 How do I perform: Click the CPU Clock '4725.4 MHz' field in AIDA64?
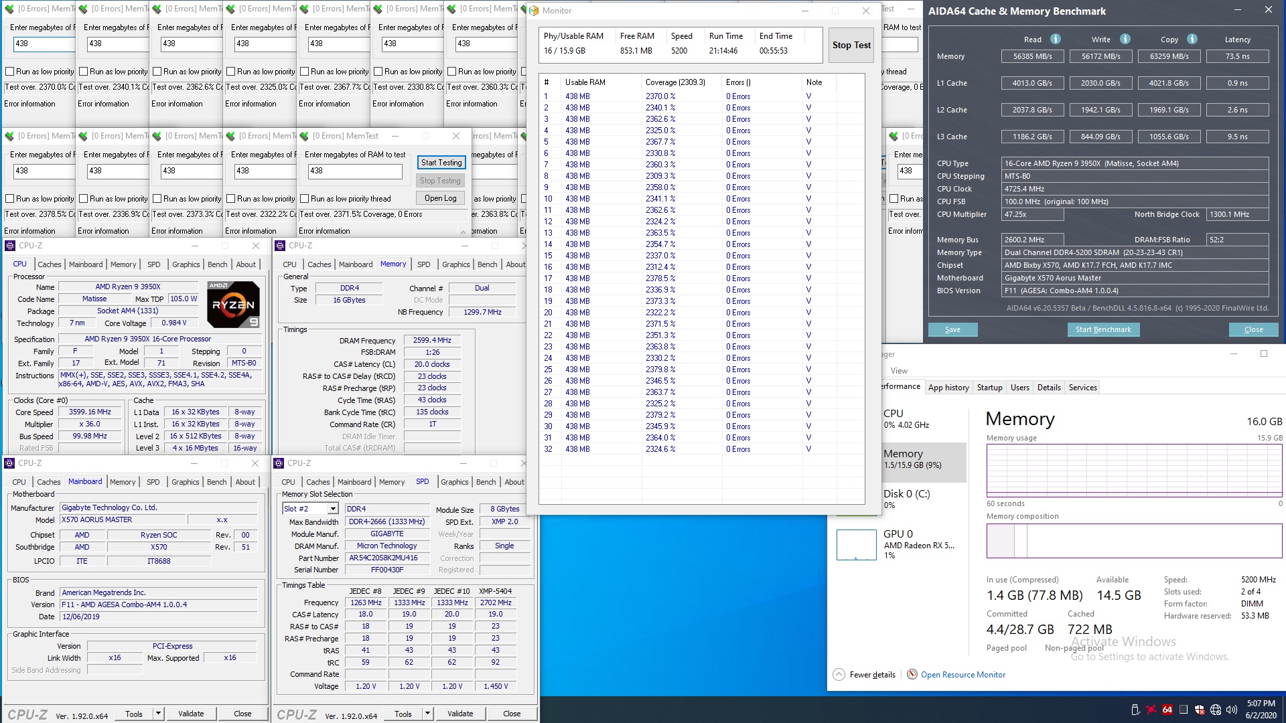click(x=1135, y=189)
